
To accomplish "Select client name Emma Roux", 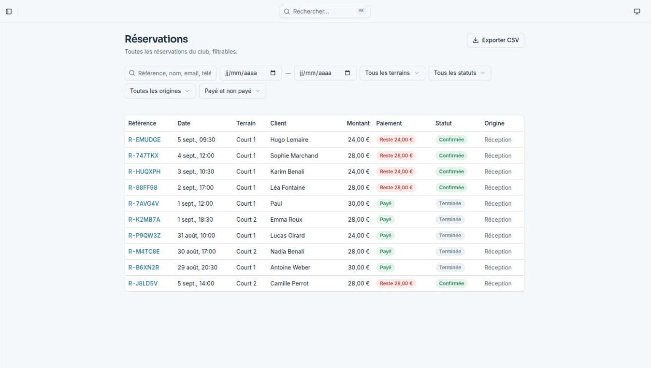I will [x=286, y=219].
